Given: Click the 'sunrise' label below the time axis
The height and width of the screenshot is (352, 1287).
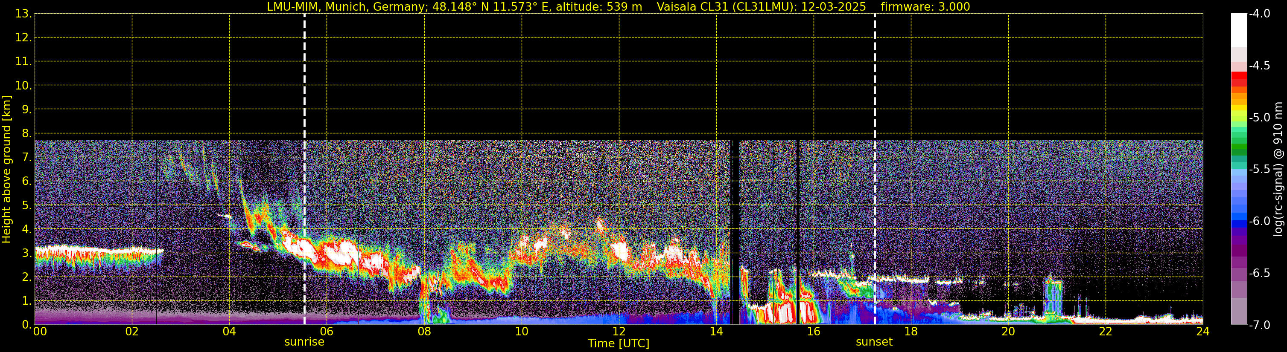Looking at the screenshot, I should click(304, 342).
